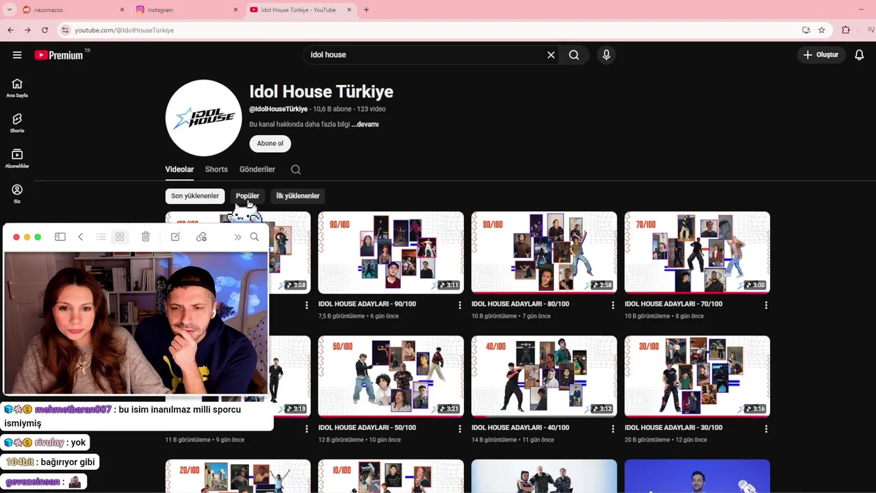The width and height of the screenshot is (876, 493).
Task: Open options for 90/100 video
Action: click(460, 305)
